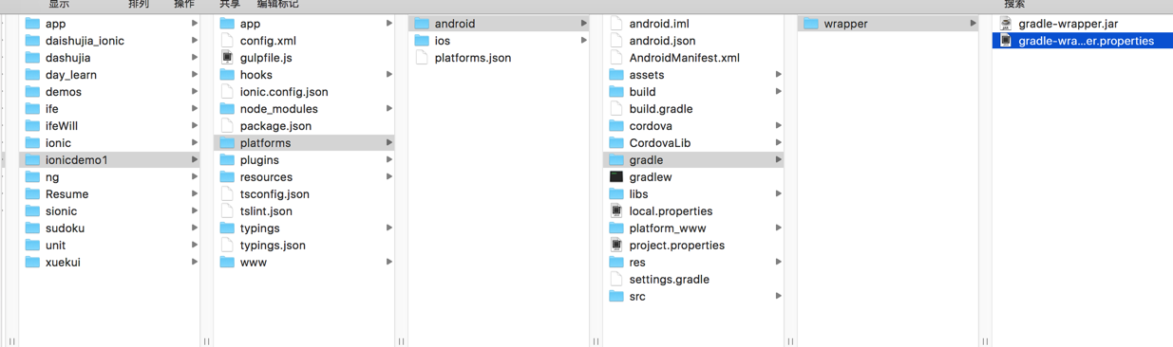Select the node_modules folder icon
The image size is (1173, 347).
227,109
